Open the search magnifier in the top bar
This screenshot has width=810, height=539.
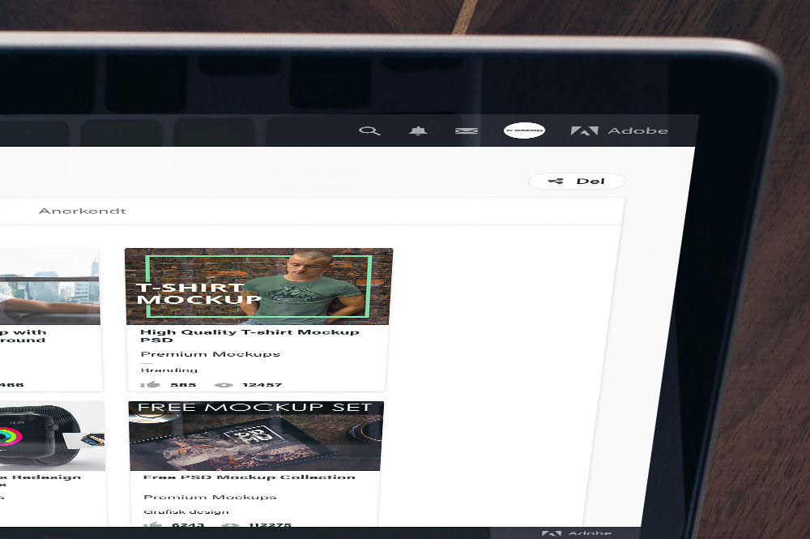371,130
